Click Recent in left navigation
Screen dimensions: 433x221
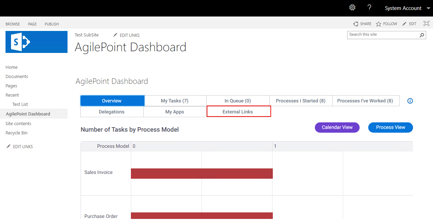pos(12,95)
